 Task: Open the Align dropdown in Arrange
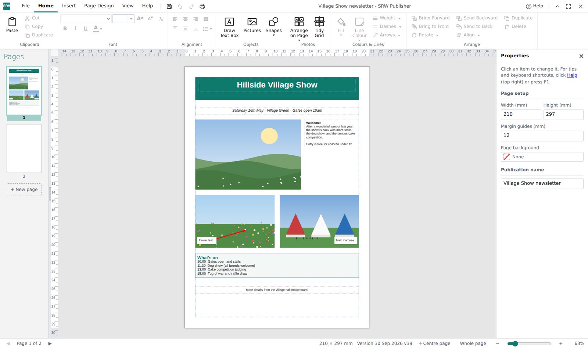pyautogui.click(x=468, y=35)
